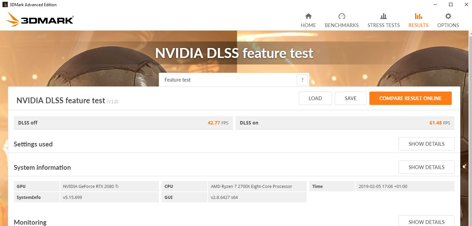Click NVIDIA GeForce RTX 2080 Ti cell
Image resolution: width=472 pixels, height=226 pixels.
pyautogui.click(x=109, y=187)
